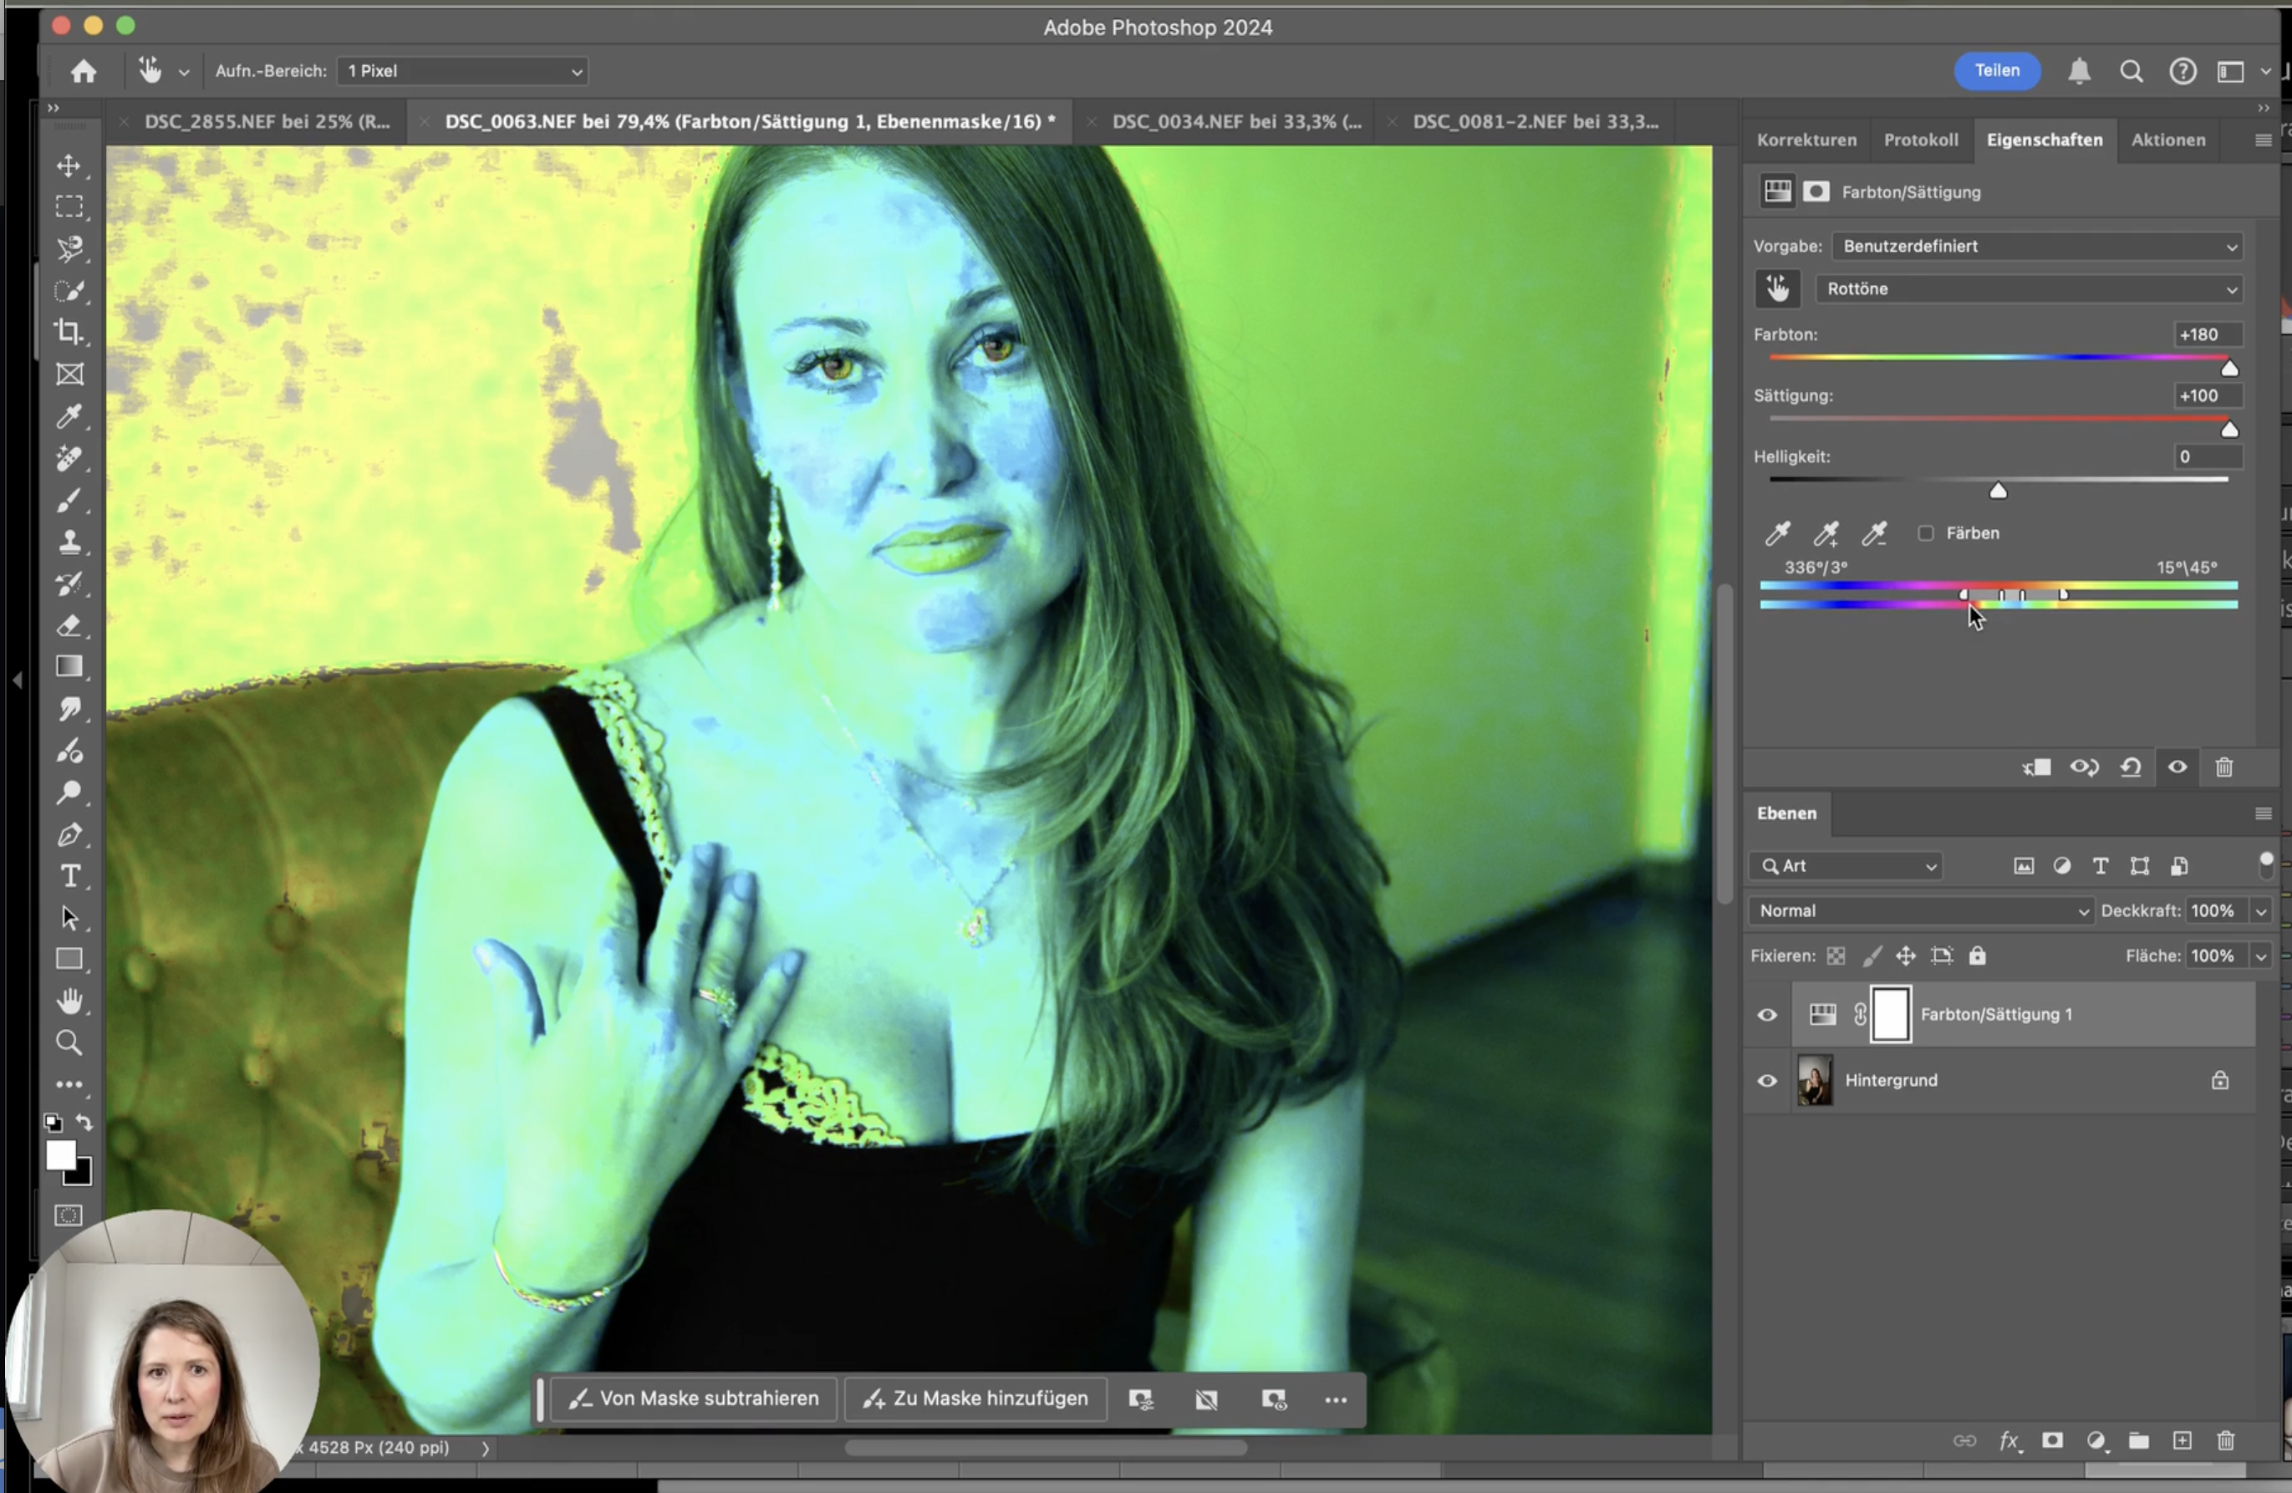Click the reset adjustment defaults icon
This screenshot has width=2292, height=1493.
click(2130, 767)
